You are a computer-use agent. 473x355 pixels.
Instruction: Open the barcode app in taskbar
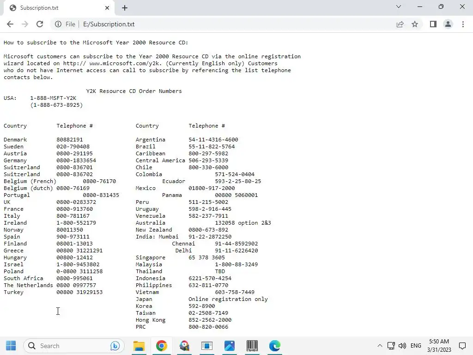[x=252, y=346]
